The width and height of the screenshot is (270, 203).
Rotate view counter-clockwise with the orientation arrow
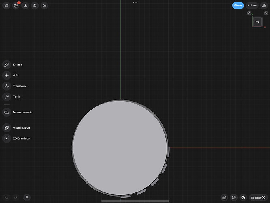266,13
